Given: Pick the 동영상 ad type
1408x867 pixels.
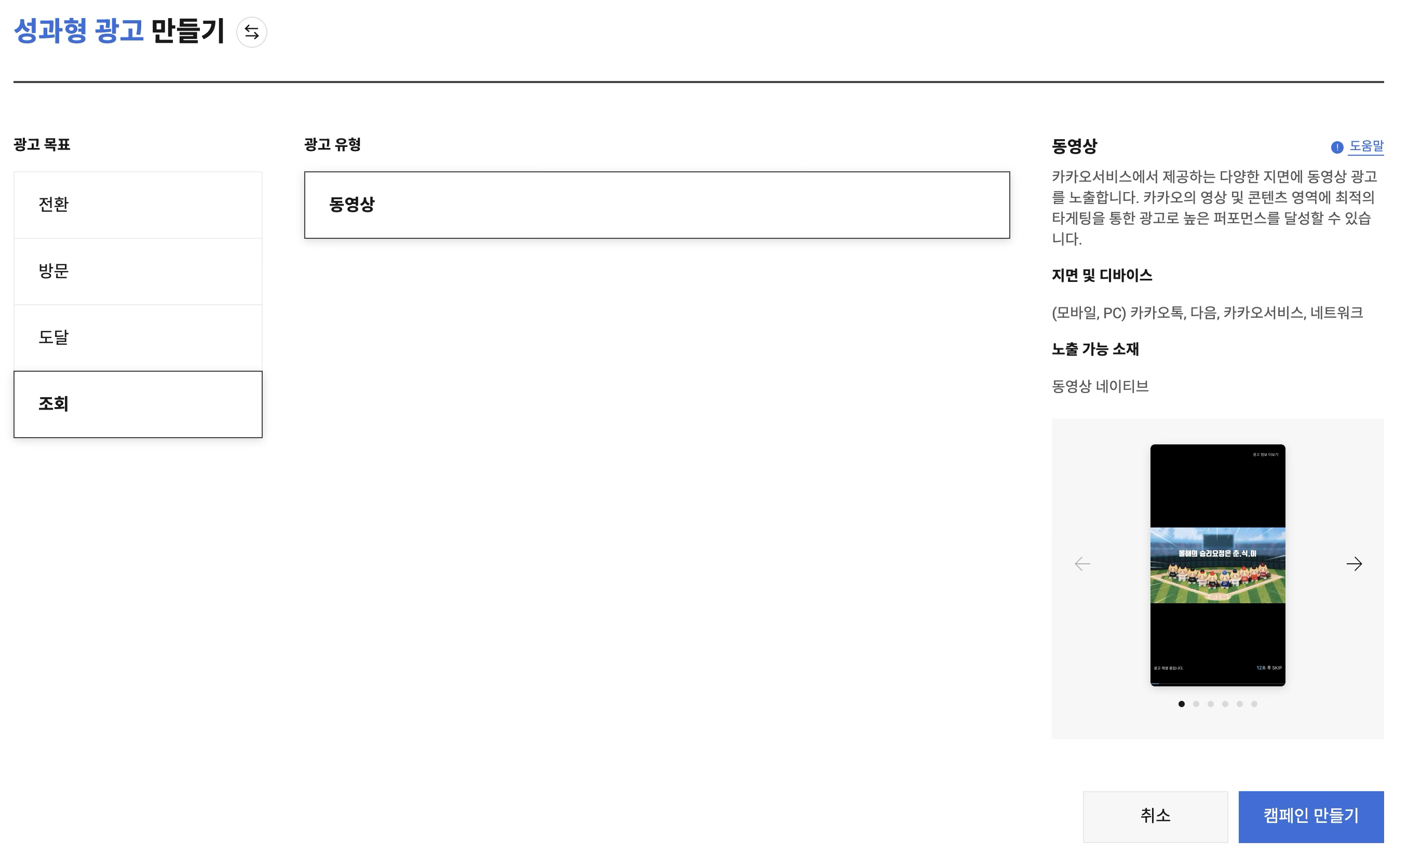Looking at the screenshot, I should pyautogui.click(x=656, y=205).
